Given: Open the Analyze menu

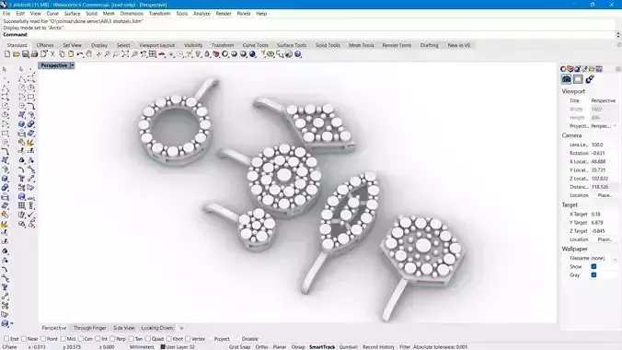Looking at the screenshot, I should coord(202,14).
